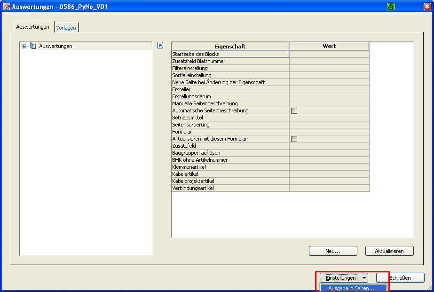434x292 pixels.
Task: Click the Aktualisieren button
Action: click(389, 251)
